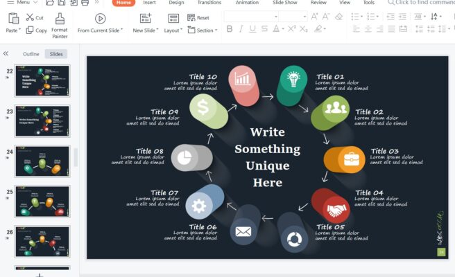
Task: Clear formatting using the eraser icon
Action: [338, 17]
